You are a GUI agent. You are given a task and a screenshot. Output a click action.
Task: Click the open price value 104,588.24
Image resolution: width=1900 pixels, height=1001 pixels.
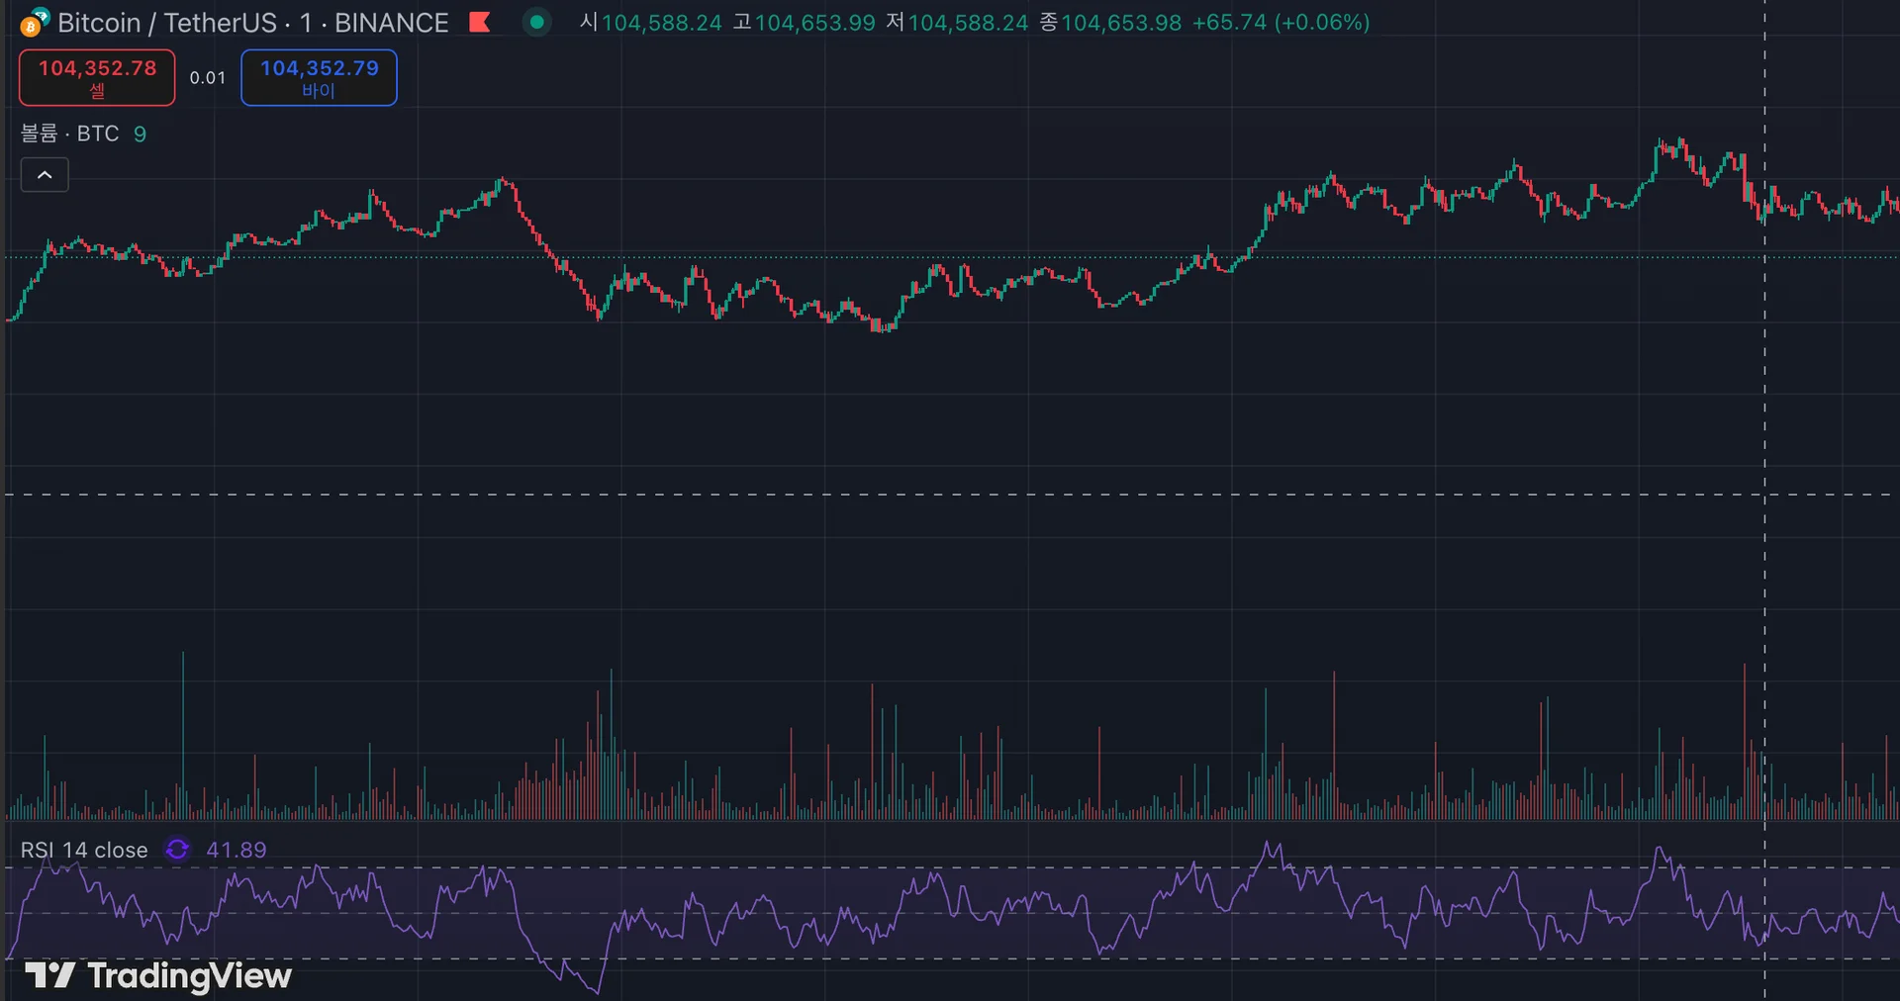(662, 22)
